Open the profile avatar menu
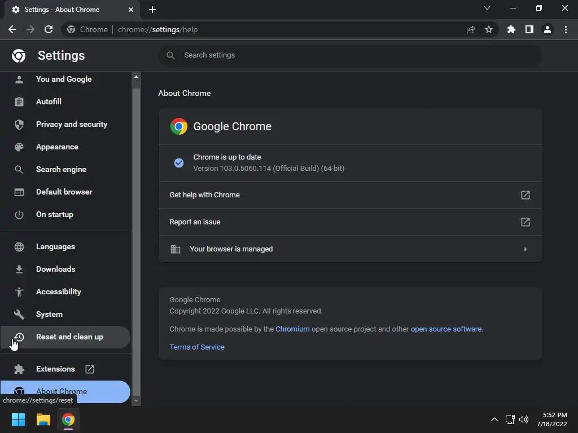The image size is (578, 433). coord(548,29)
